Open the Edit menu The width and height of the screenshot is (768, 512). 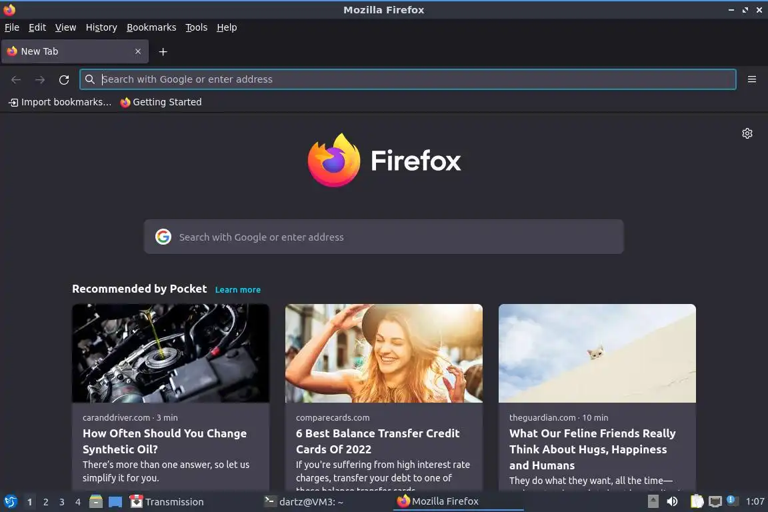click(37, 27)
